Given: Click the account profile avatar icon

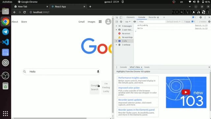Looking at the screenshot, I should [108, 21].
